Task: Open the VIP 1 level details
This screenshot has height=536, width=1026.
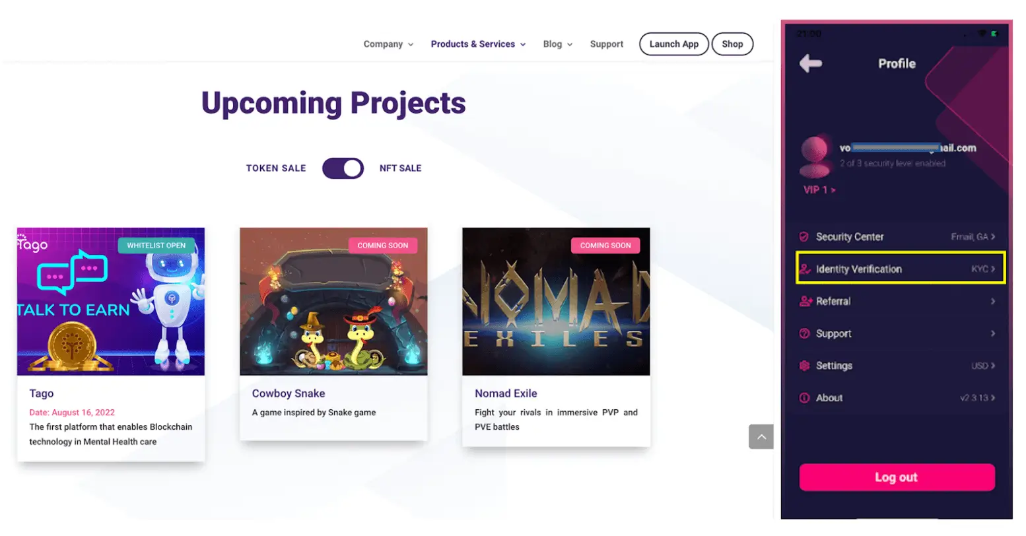Action: 819,189
